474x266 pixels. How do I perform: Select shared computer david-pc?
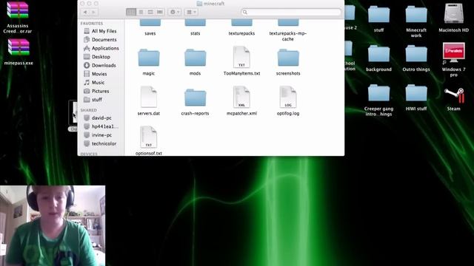[x=101, y=118]
